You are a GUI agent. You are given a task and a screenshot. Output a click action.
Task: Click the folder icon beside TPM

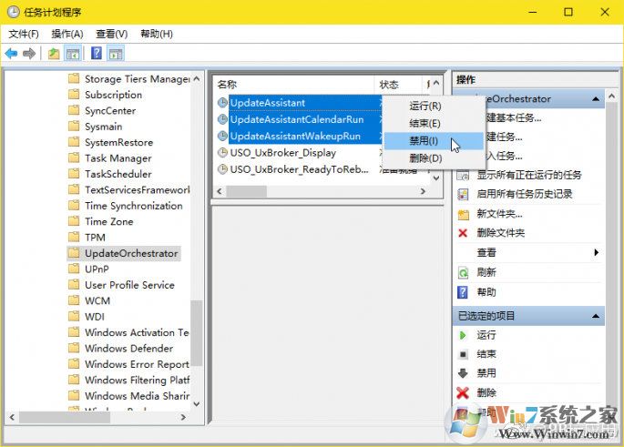coord(74,237)
